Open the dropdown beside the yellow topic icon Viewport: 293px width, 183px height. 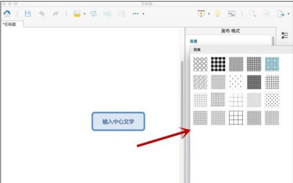click(84, 14)
